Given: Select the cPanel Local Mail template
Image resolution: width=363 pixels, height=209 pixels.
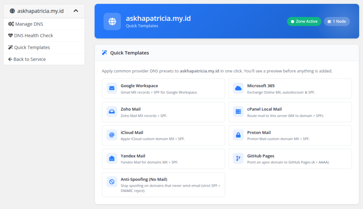Looking at the screenshot, I should tap(290, 112).
